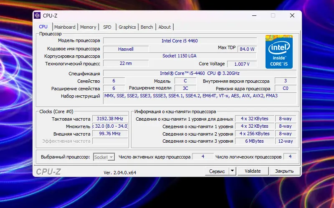Click the L2 cache value 4 x 256 KBytes

[x=255, y=134]
